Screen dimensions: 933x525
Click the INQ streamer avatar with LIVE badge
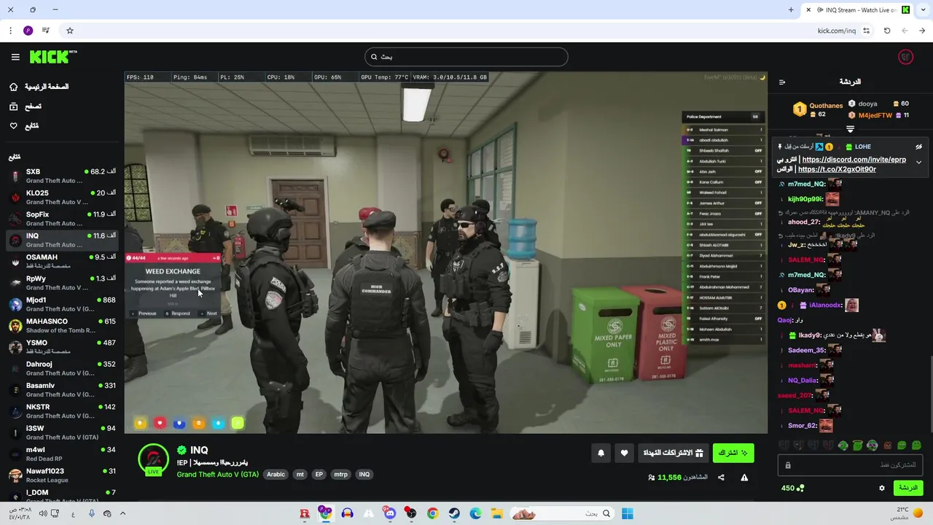coord(153,460)
